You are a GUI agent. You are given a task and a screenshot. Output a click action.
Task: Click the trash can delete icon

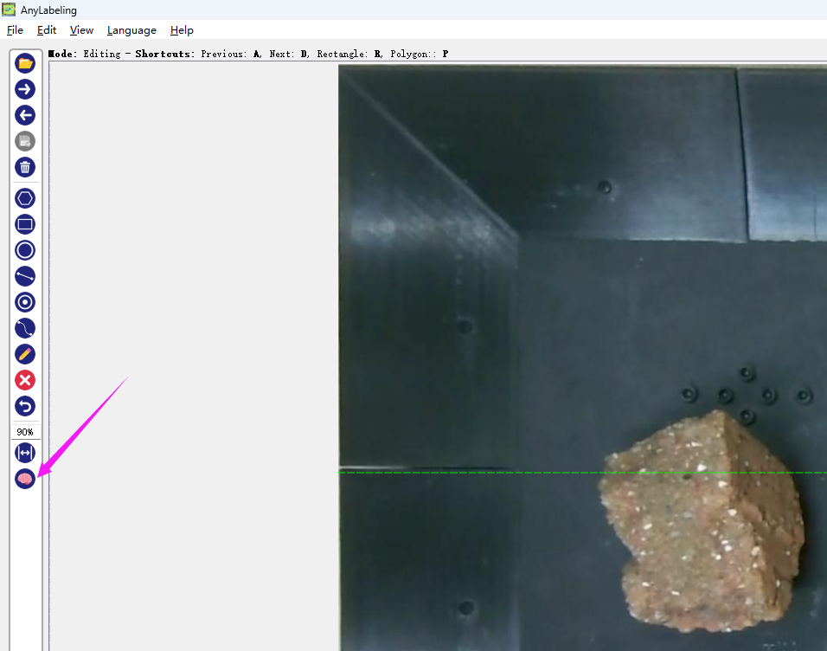25,167
